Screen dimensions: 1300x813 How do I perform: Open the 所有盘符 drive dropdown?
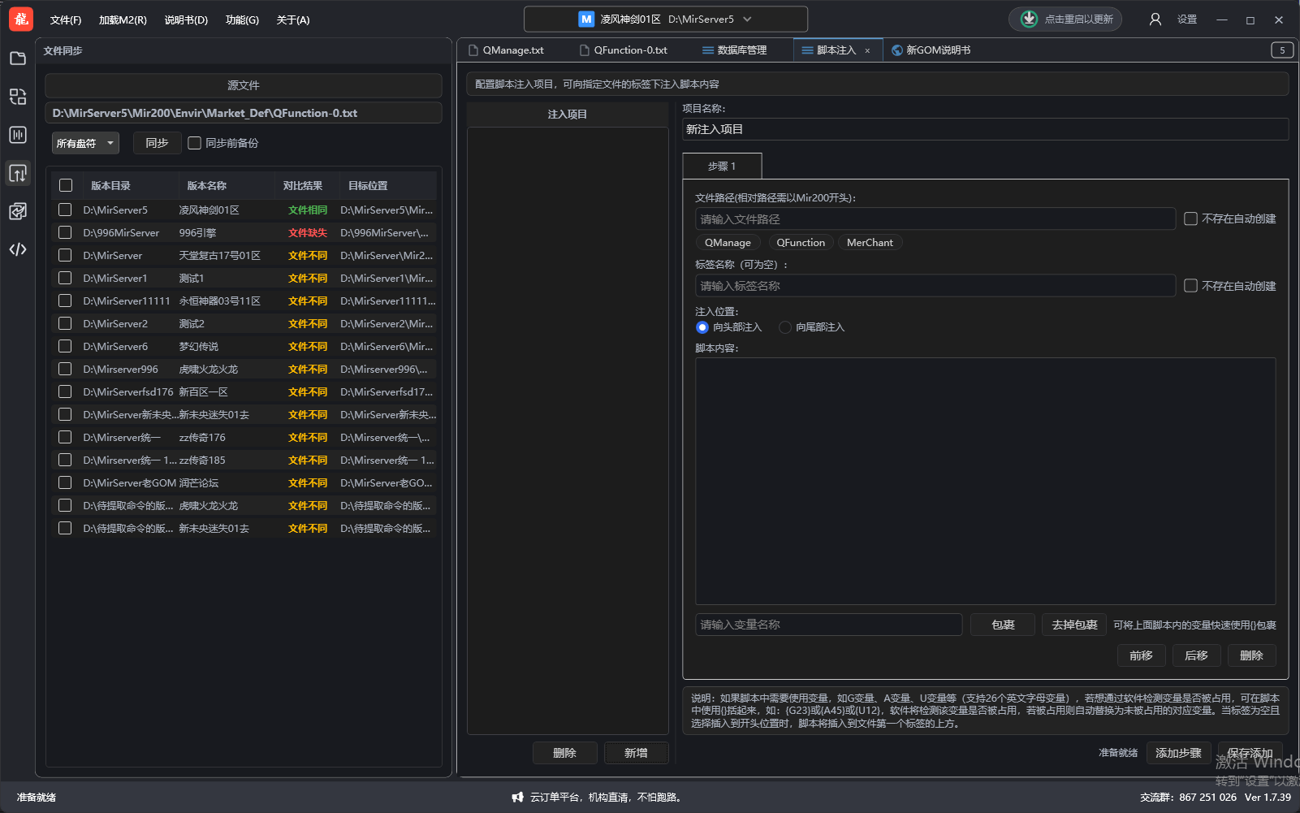click(x=85, y=143)
